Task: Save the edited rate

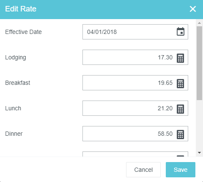Action: (181, 170)
